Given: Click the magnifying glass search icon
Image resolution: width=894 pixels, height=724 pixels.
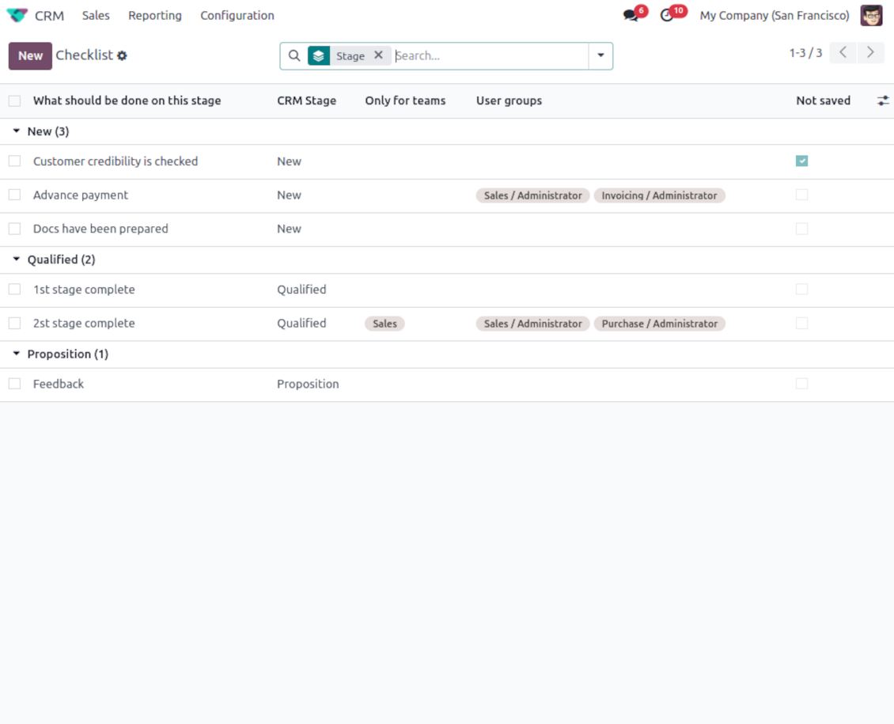Looking at the screenshot, I should (294, 56).
